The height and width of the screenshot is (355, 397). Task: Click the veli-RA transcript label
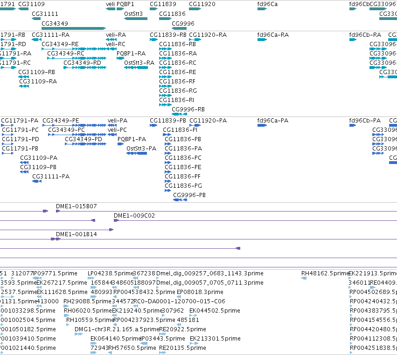point(116,35)
